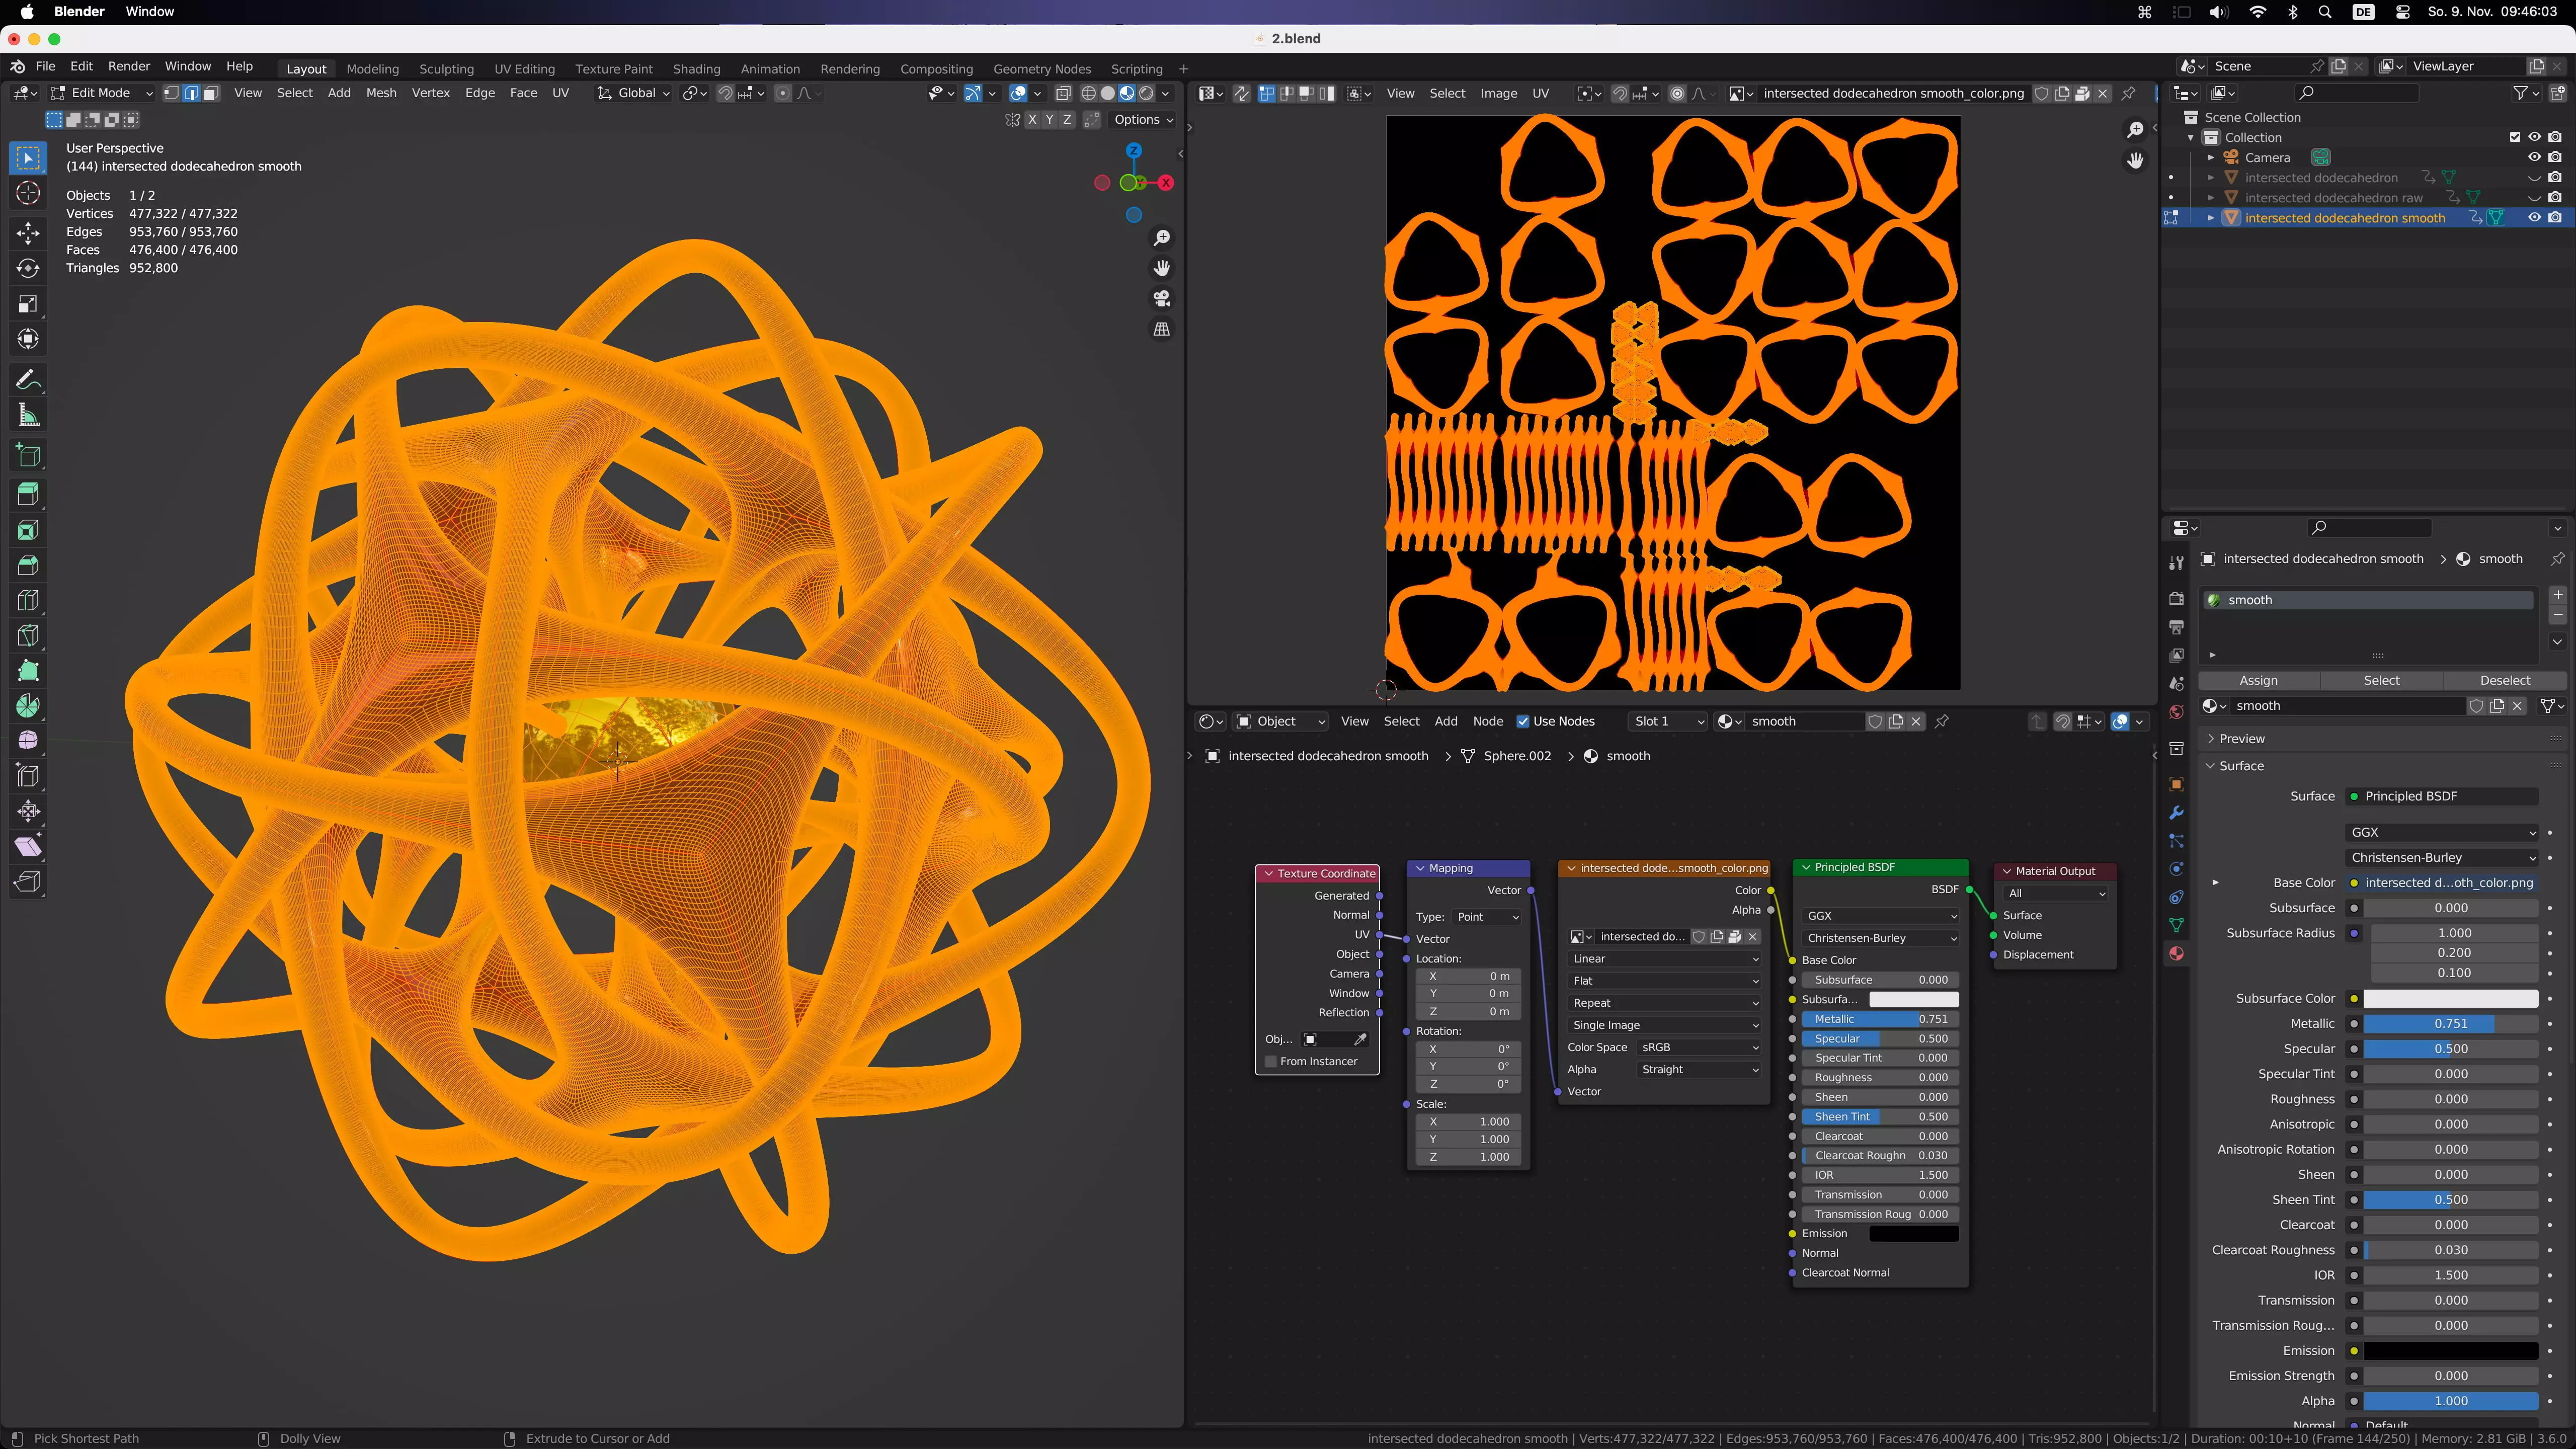Screen dimensions: 2576x1449
Task: Open Mapping node Type Point dropdown
Action: (1487, 917)
